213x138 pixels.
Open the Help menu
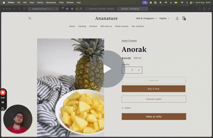[x=78, y=2]
